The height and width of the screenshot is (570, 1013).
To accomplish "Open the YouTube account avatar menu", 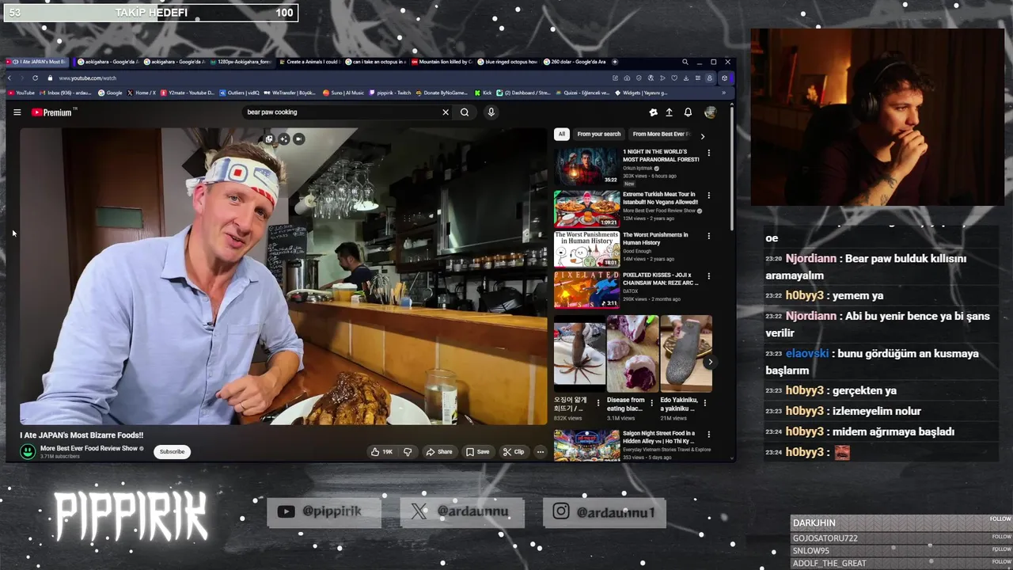I will (711, 112).
